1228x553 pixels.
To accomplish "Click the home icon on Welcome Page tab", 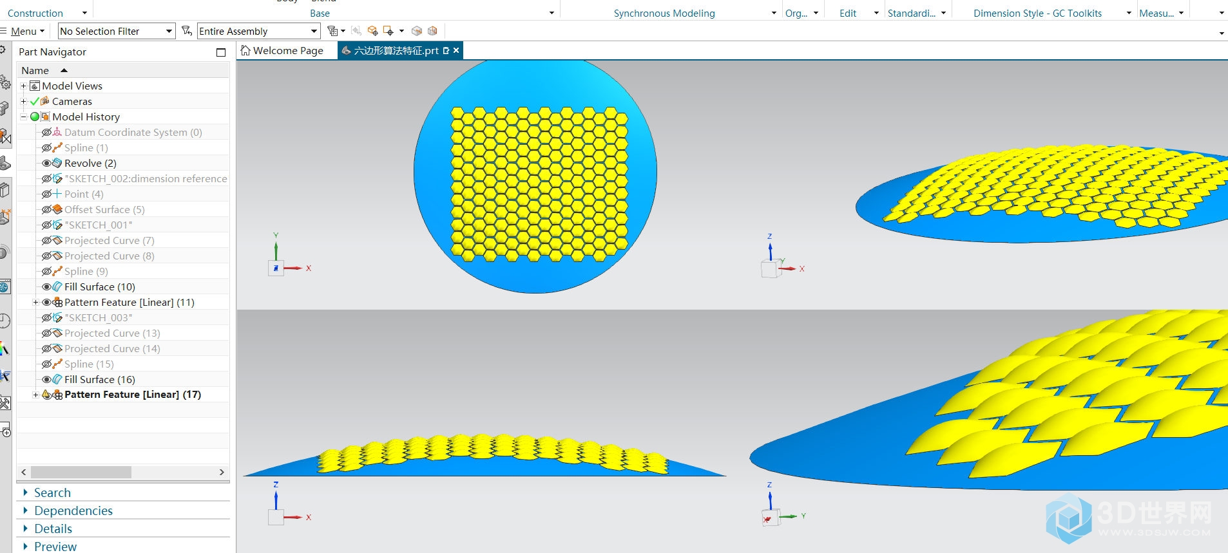I will (x=245, y=50).
